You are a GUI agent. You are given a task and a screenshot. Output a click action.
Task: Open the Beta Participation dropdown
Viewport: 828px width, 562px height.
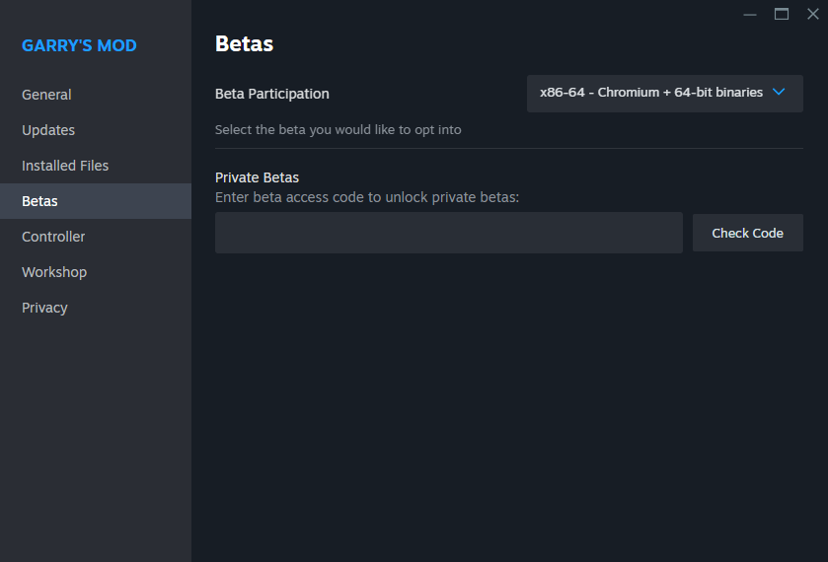(665, 94)
